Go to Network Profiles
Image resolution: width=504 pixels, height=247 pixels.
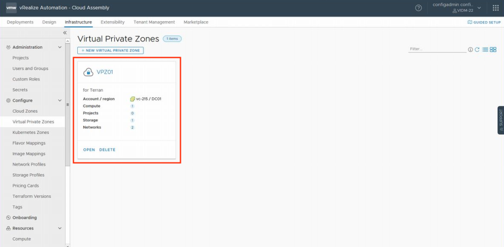click(x=29, y=164)
